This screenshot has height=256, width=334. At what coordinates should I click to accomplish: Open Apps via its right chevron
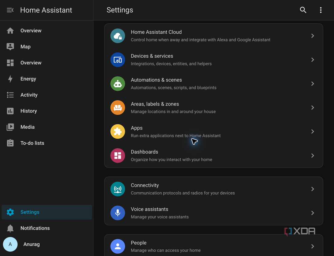[312, 132]
